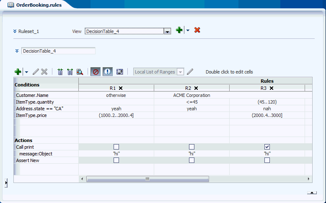Click the second column icon with green arrows

[x=70, y=72]
